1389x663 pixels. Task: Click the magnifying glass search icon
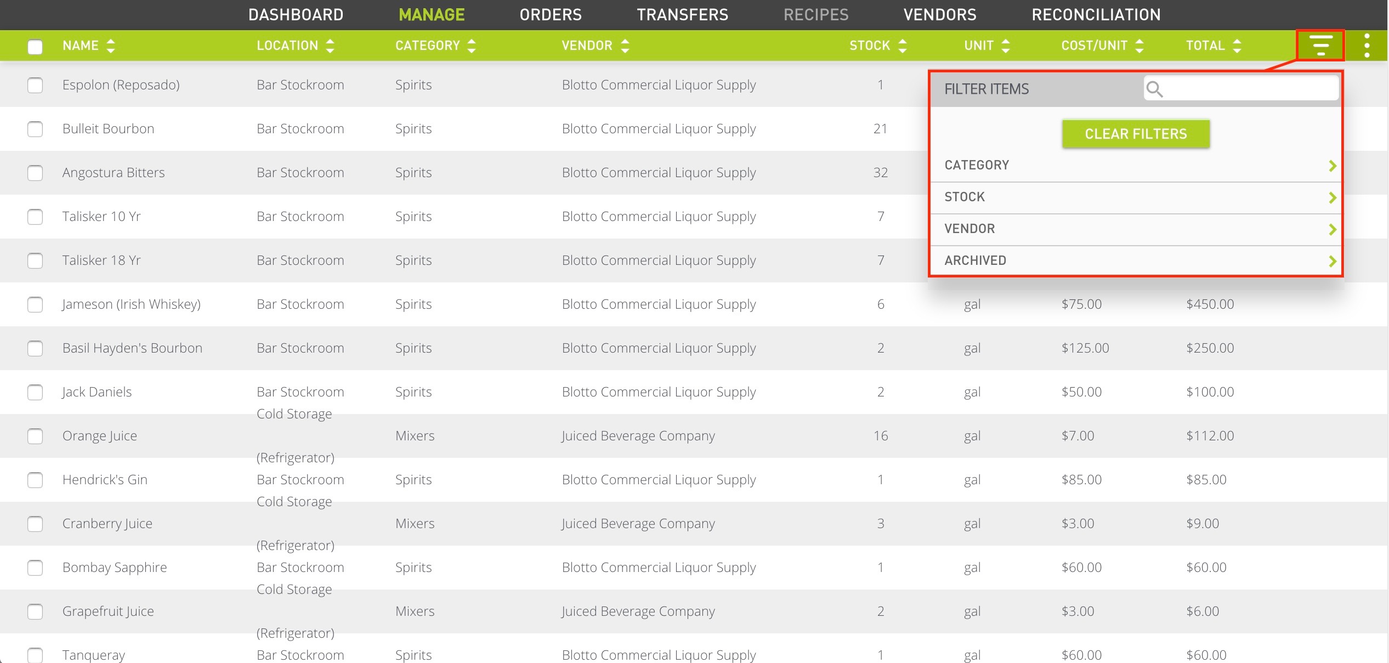click(x=1155, y=88)
